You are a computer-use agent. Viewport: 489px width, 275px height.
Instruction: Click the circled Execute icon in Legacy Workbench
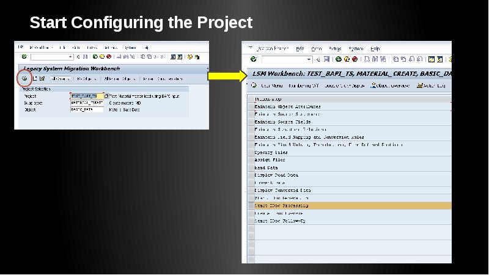pyautogui.click(x=24, y=79)
